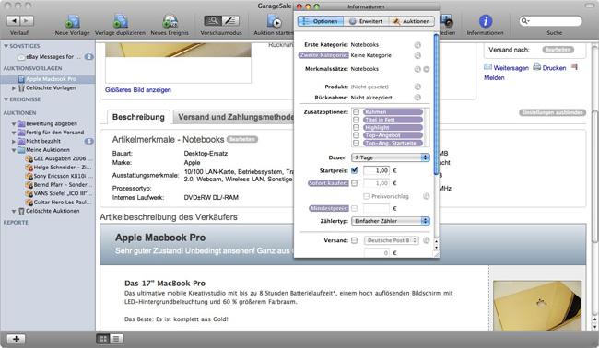This screenshot has width=599, height=348.
Task: Expand Gelöschte Vorlagen folder
Action: (x=14, y=88)
